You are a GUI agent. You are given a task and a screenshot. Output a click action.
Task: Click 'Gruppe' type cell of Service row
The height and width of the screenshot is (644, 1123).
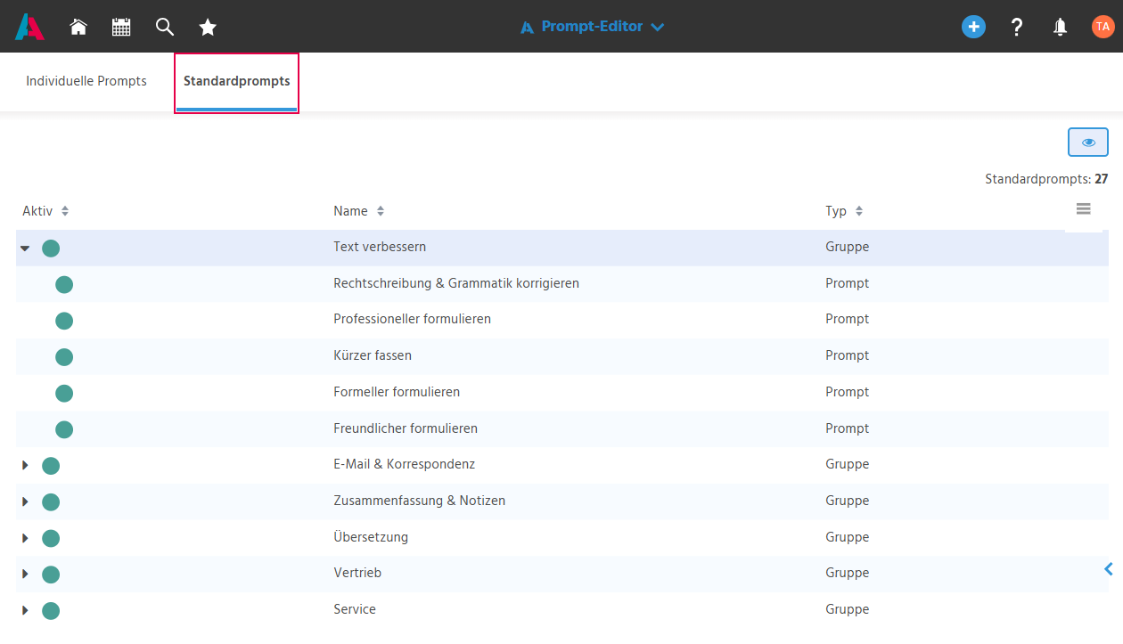[847, 609]
